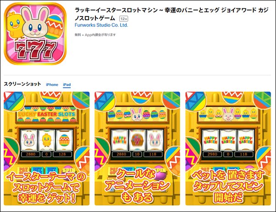Screen dimensions: 276x212
Task: Open the Funworks Studio Co. Ltd. developer link
Action: click(101, 25)
